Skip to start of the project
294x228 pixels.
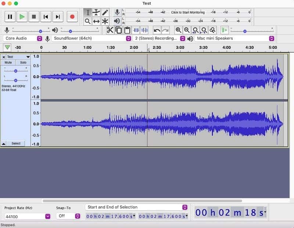pyautogui.click(x=46, y=17)
